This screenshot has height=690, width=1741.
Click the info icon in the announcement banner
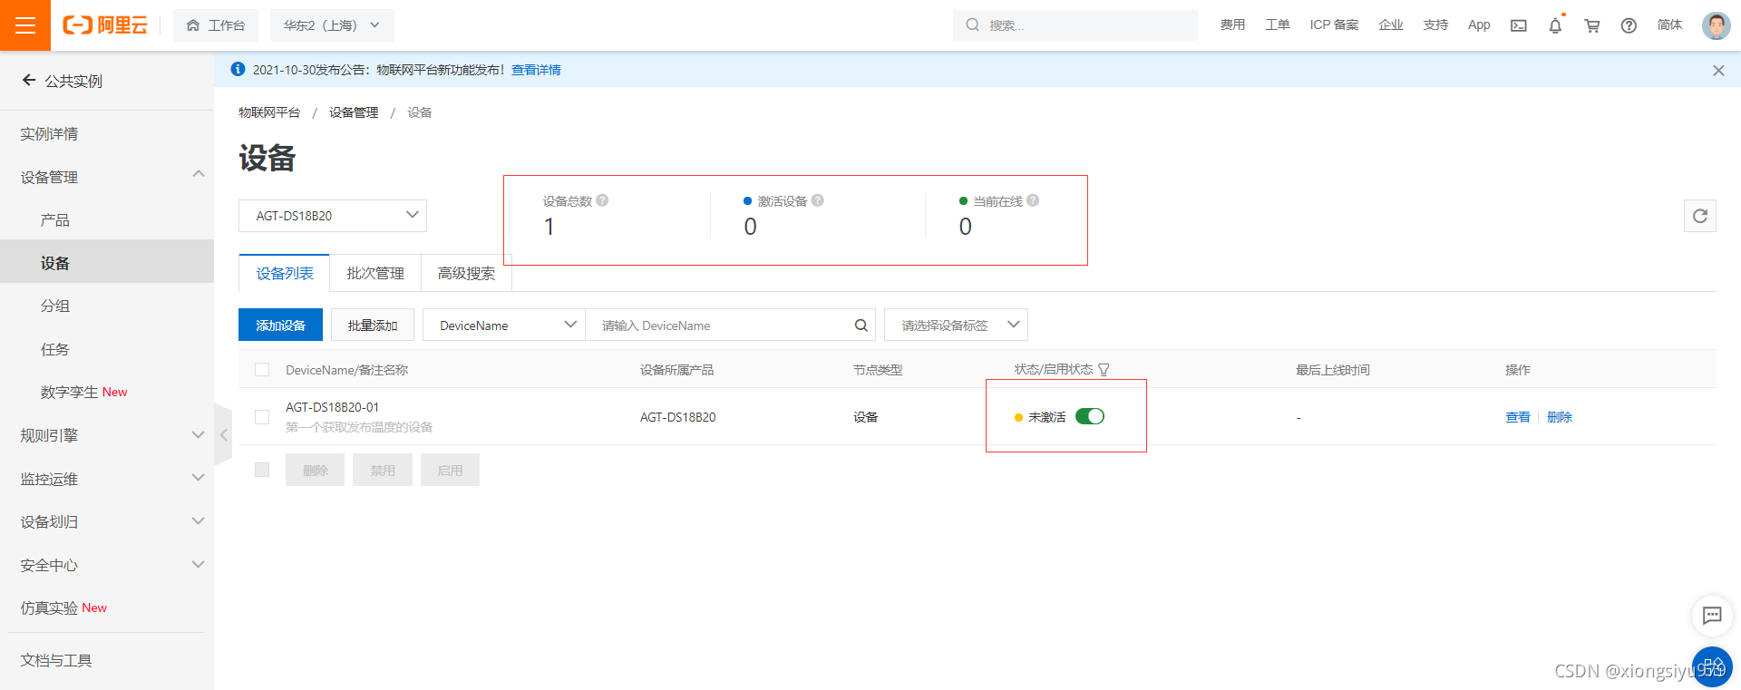(238, 69)
